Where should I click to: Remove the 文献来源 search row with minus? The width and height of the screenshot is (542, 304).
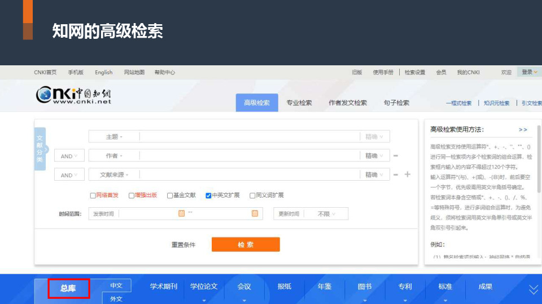tap(396, 175)
